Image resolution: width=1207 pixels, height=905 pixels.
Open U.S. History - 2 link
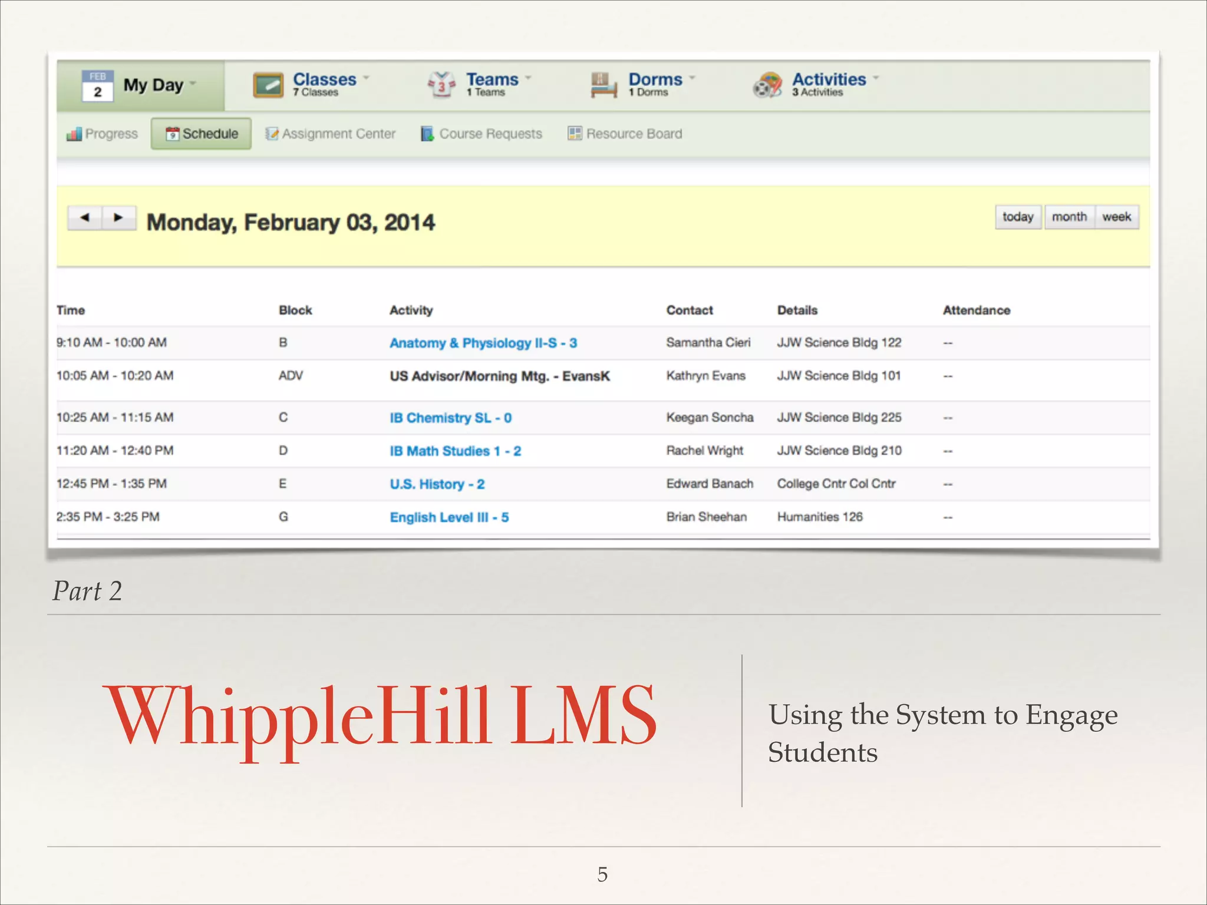point(437,484)
